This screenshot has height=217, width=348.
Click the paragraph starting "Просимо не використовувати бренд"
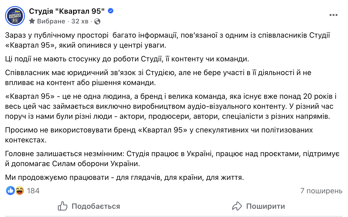click(x=159, y=135)
